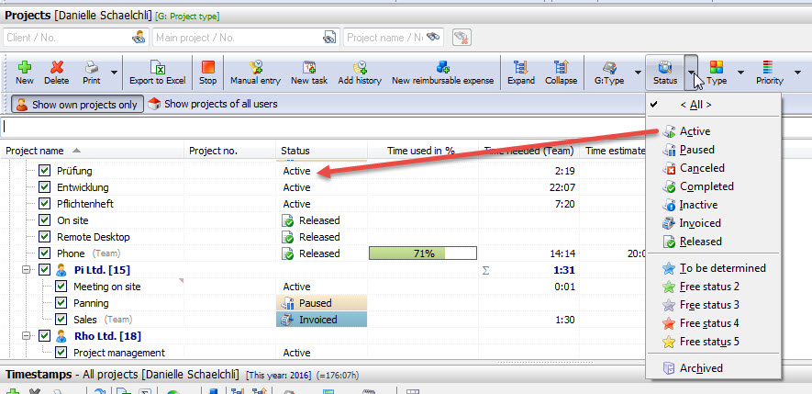812x394 pixels.
Task: Open the Print dropdown arrow
Action: 115,72
